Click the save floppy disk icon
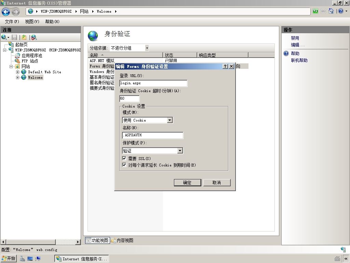Screen dimensions: 350x263 tap(14, 37)
